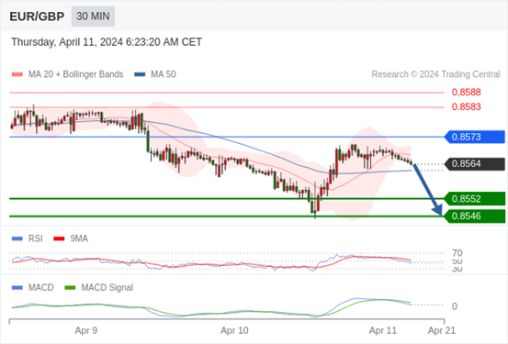The width and height of the screenshot is (508, 344).
Task: Click the green 0.8546 support price tag
Action: pyautogui.click(x=475, y=216)
